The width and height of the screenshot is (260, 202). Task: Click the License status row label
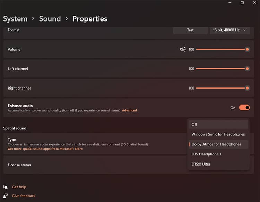point(19,165)
